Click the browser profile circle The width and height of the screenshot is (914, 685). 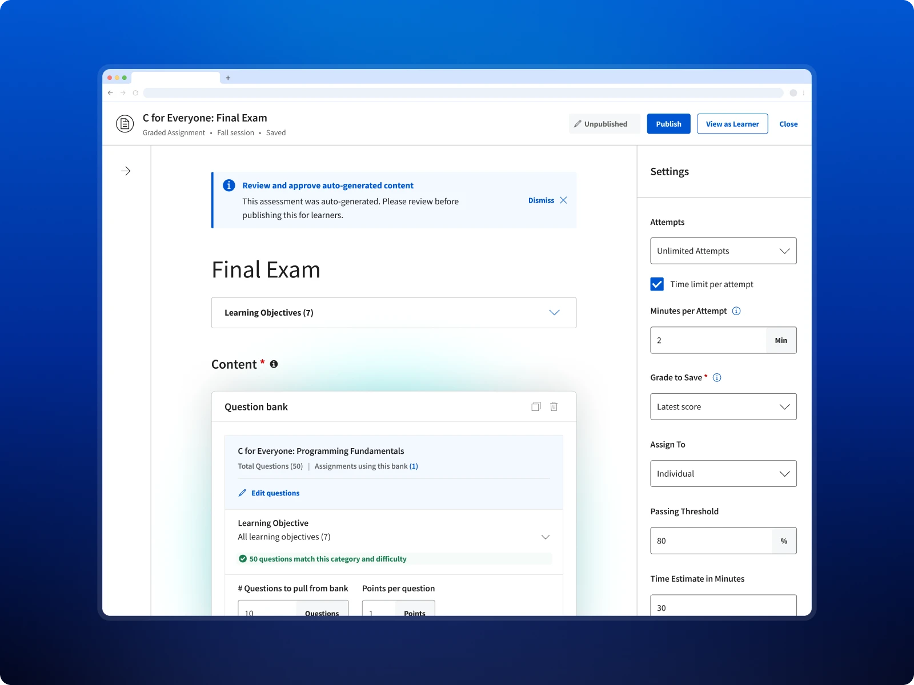pos(793,92)
